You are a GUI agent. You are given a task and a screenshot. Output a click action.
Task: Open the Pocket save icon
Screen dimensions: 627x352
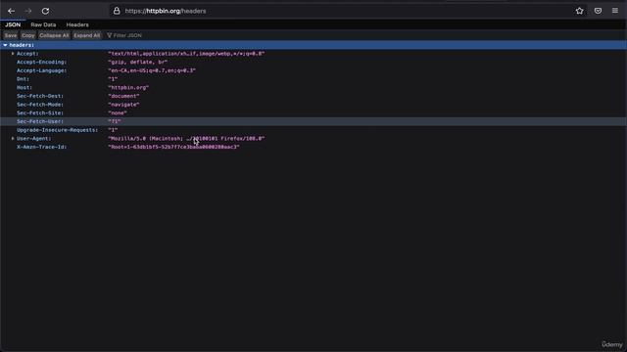tap(598, 11)
